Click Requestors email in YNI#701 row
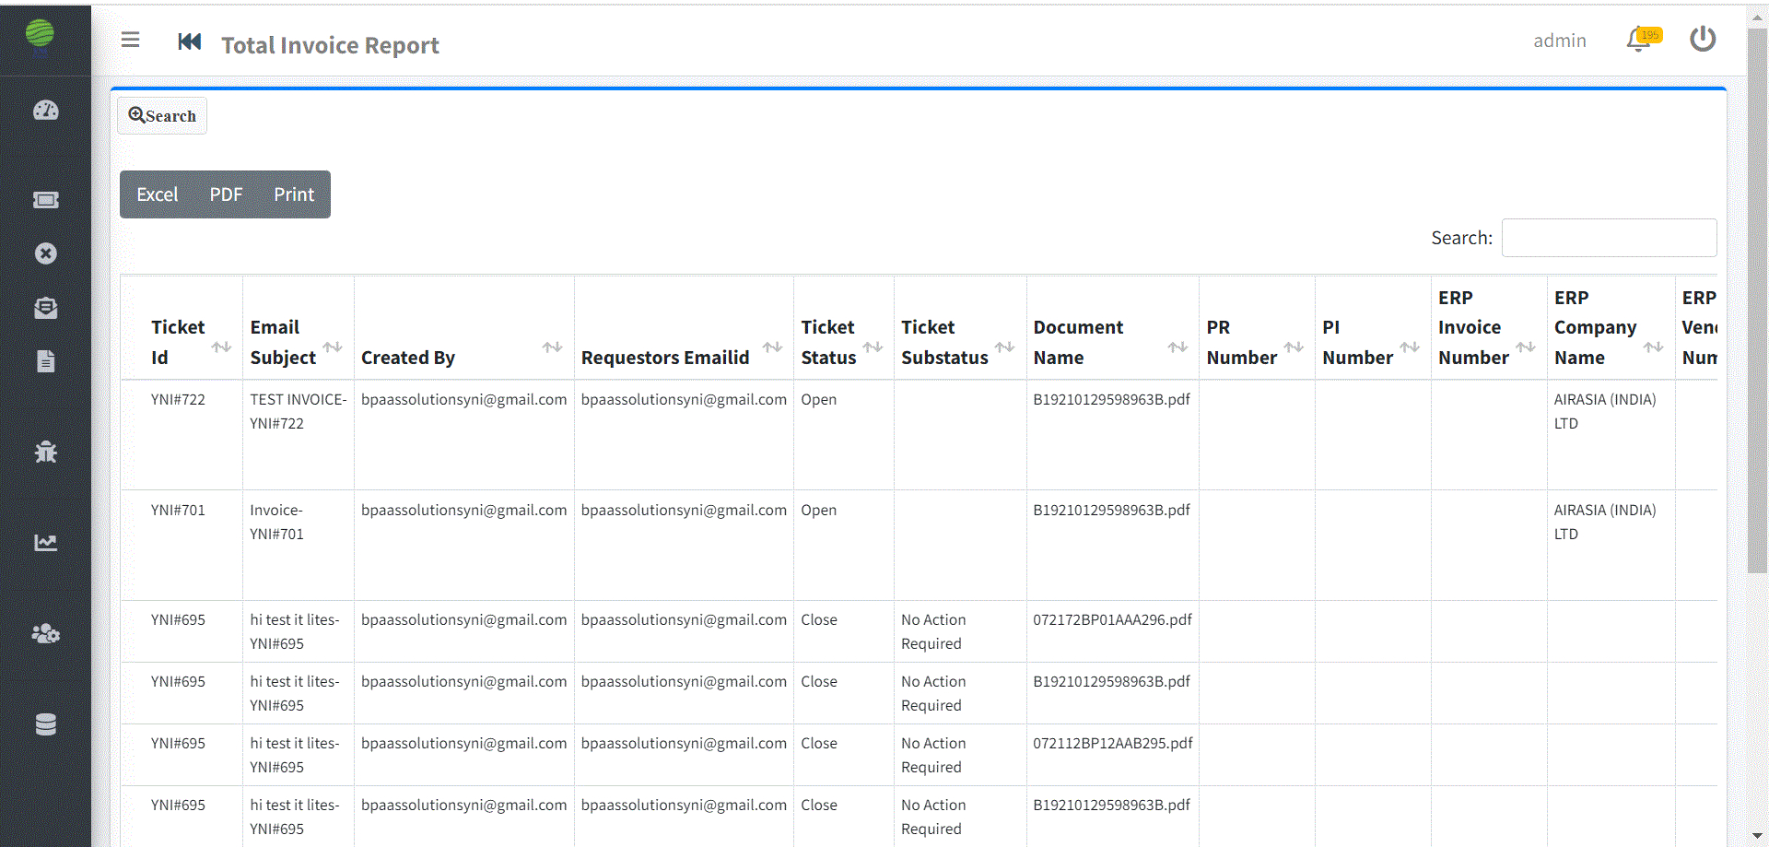 click(x=684, y=511)
